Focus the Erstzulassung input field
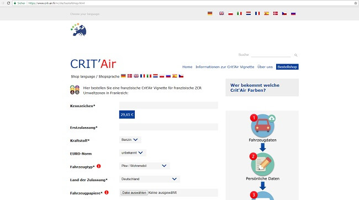 tap(168, 127)
